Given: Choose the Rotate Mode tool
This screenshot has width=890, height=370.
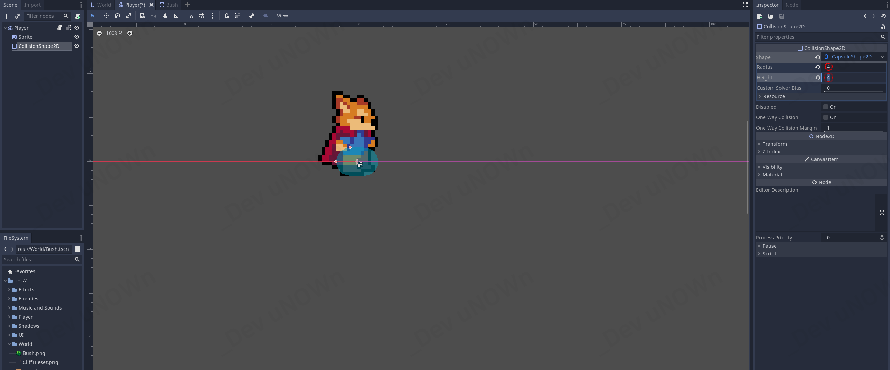Looking at the screenshot, I should [118, 16].
